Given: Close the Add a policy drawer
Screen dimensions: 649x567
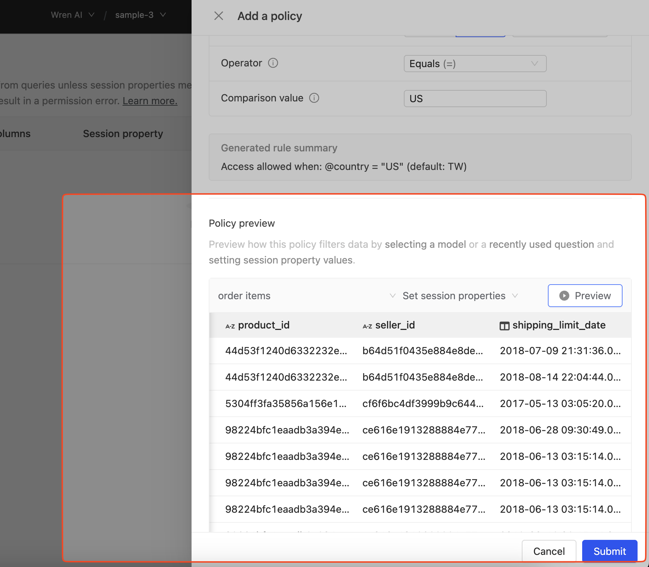Looking at the screenshot, I should (x=219, y=16).
